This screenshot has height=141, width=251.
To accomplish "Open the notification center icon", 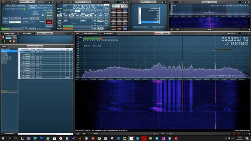I will click(247, 138).
